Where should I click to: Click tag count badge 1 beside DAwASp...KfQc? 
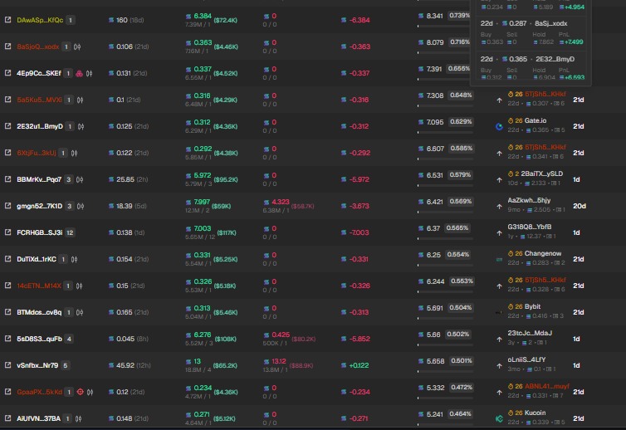point(71,20)
